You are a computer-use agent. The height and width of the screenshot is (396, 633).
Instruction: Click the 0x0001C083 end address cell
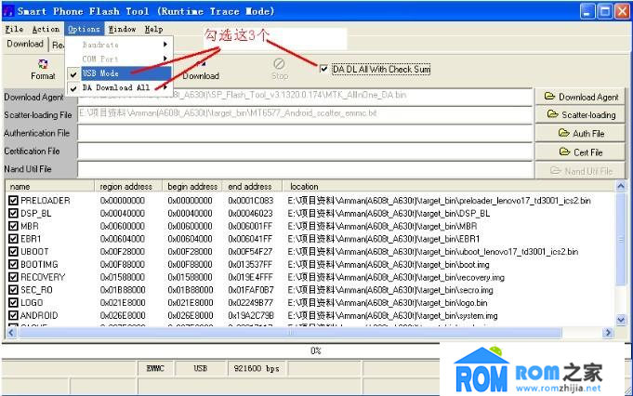click(251, 200)
